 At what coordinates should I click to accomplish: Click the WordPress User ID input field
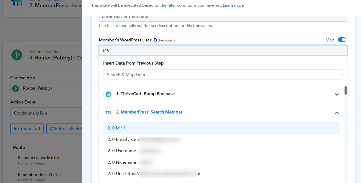tap(223, 51)
